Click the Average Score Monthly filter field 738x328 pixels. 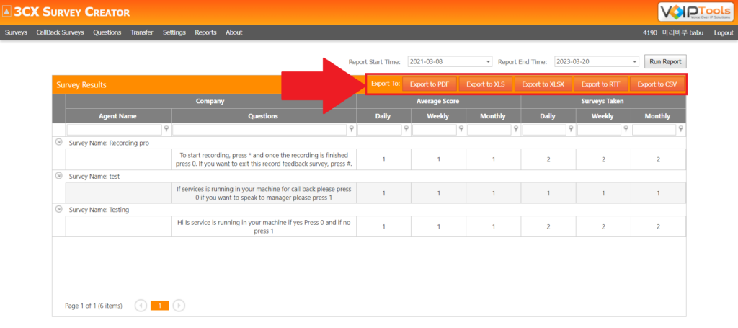tap(489, 130)
